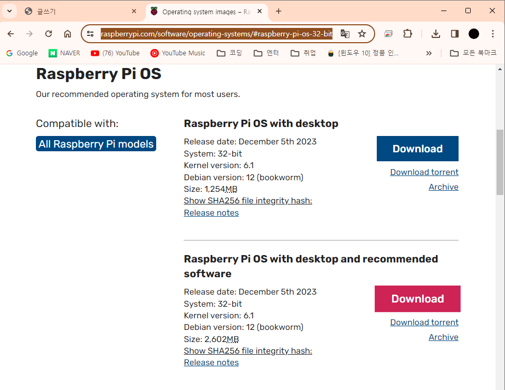Open the [윈도우 10] 정품 인 bookmark

click(363, 53)
